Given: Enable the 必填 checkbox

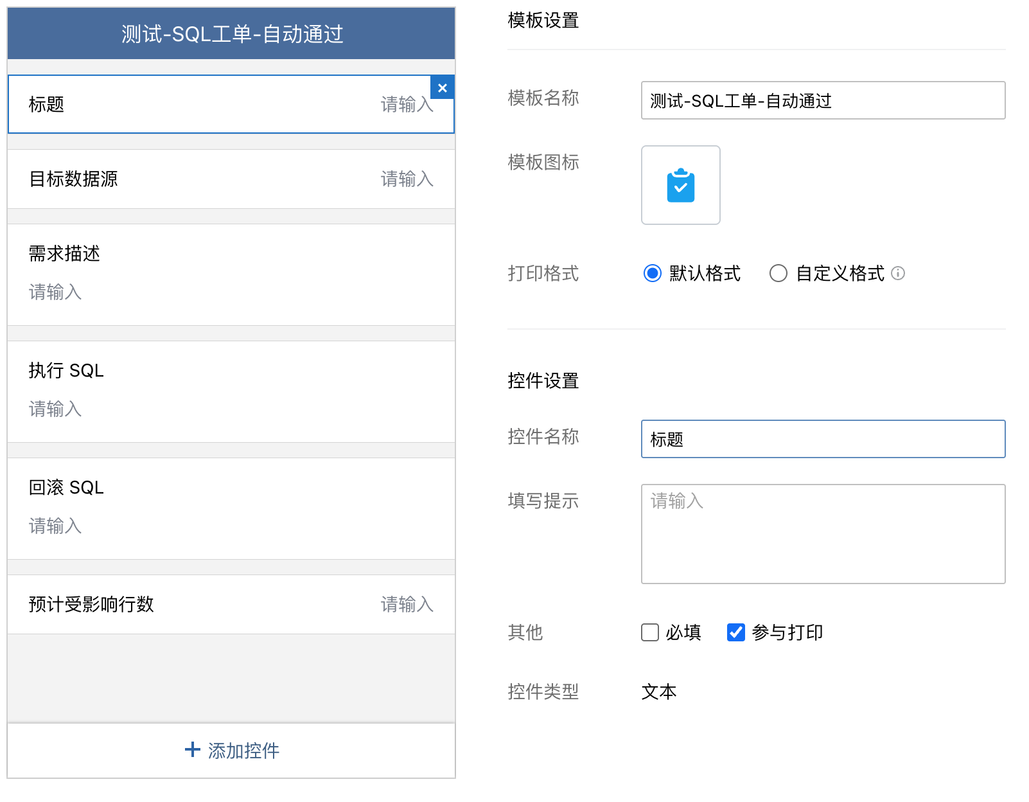Looking at the screenshot, I should (x=650, y=632).
